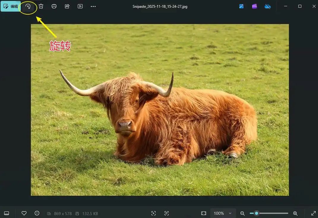Open the Designer app icon in title bar
318x218 pixels.
(x=241, y=6)
